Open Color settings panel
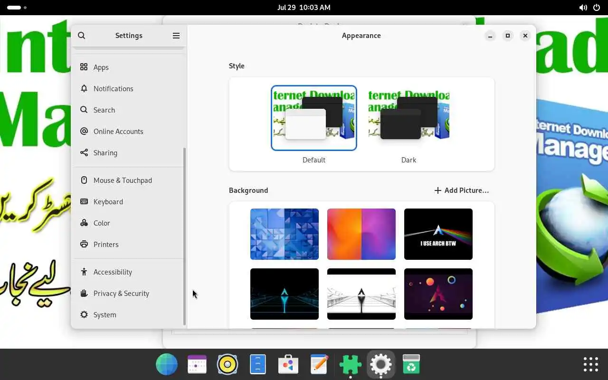 [x=128, y=223]
